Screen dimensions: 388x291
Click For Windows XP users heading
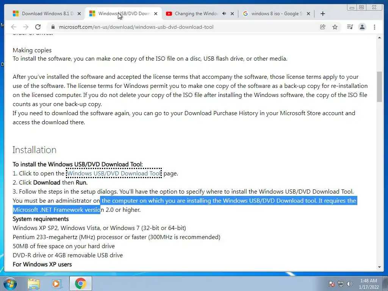(42, 264)
